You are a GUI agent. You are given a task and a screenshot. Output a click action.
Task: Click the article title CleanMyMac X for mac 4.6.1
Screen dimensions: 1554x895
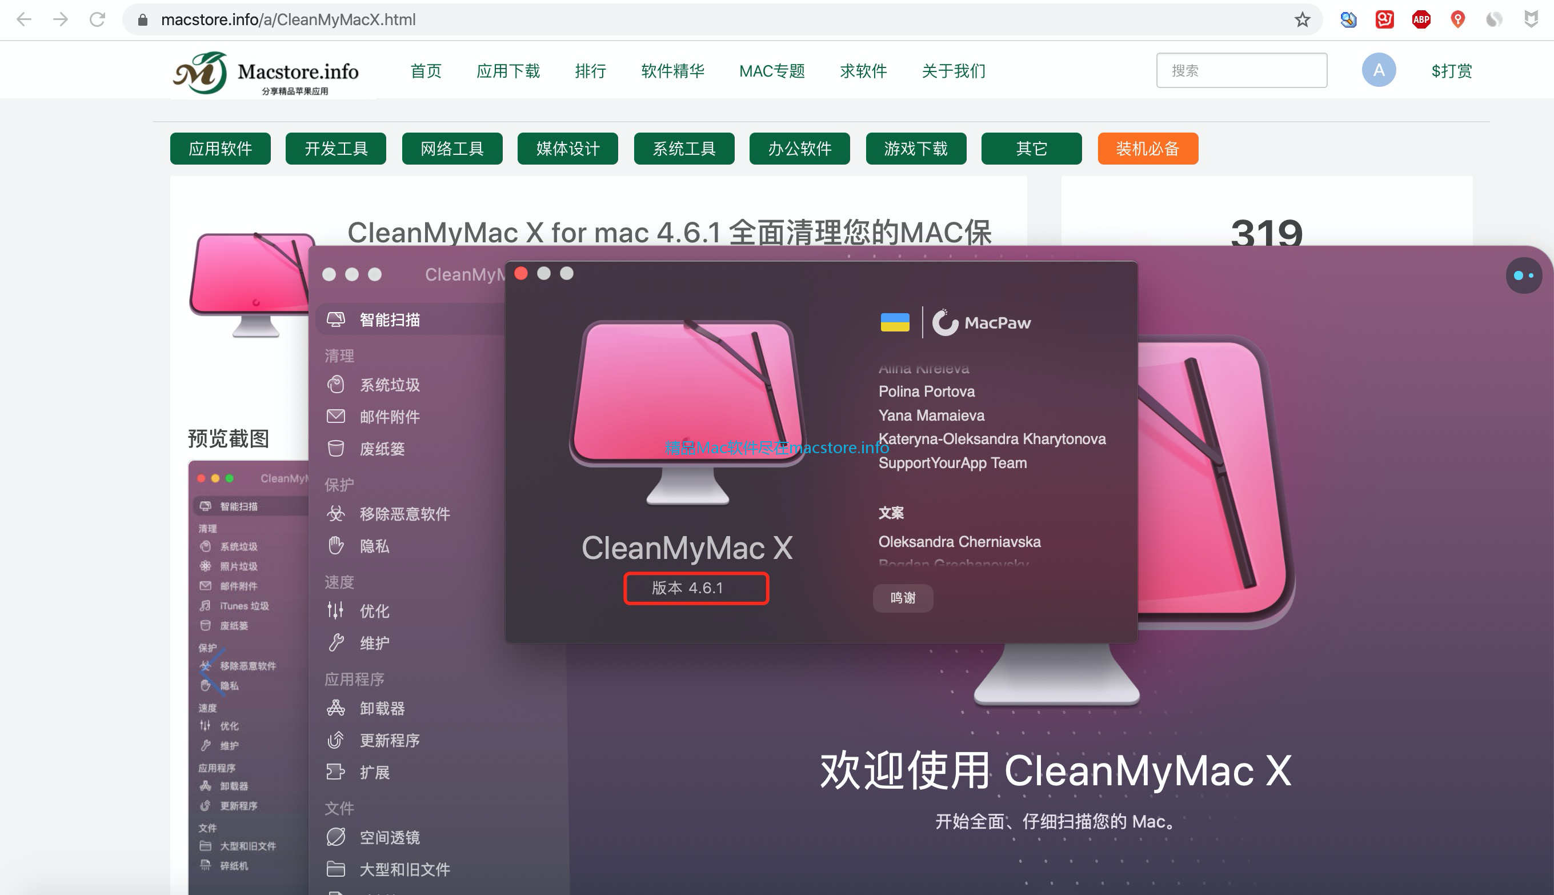click(x=669, y=233)
